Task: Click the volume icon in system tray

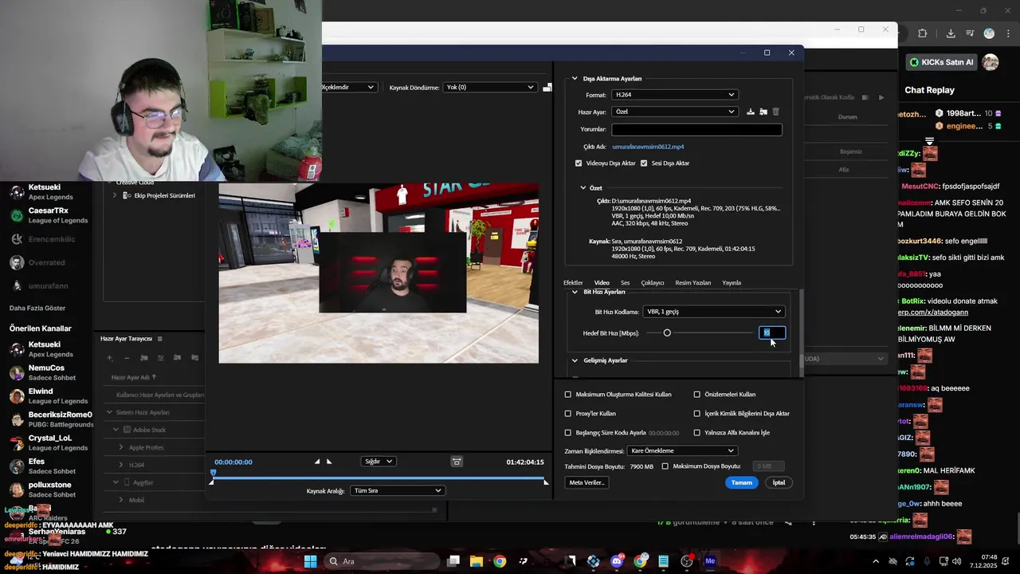Action: pyautogui.click(x=956, y=561)
